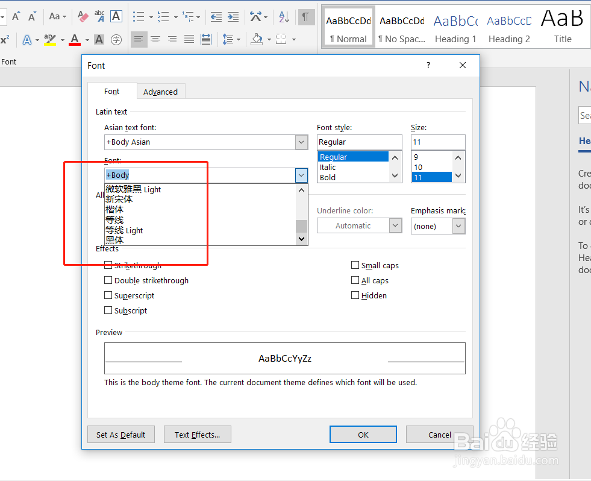Apply superscript with the x² icon

coord(5,39)
